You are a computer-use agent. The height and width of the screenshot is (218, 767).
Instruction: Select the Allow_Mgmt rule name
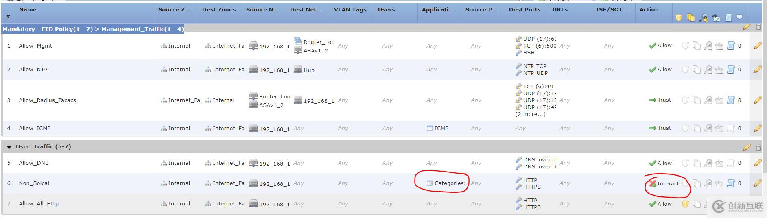(x=35, y=46)
